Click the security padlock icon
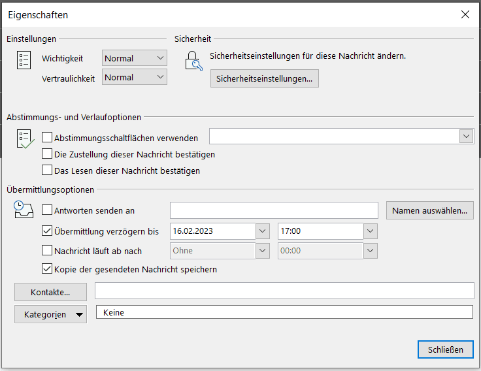The image size is (481, 371). [193, 61]
